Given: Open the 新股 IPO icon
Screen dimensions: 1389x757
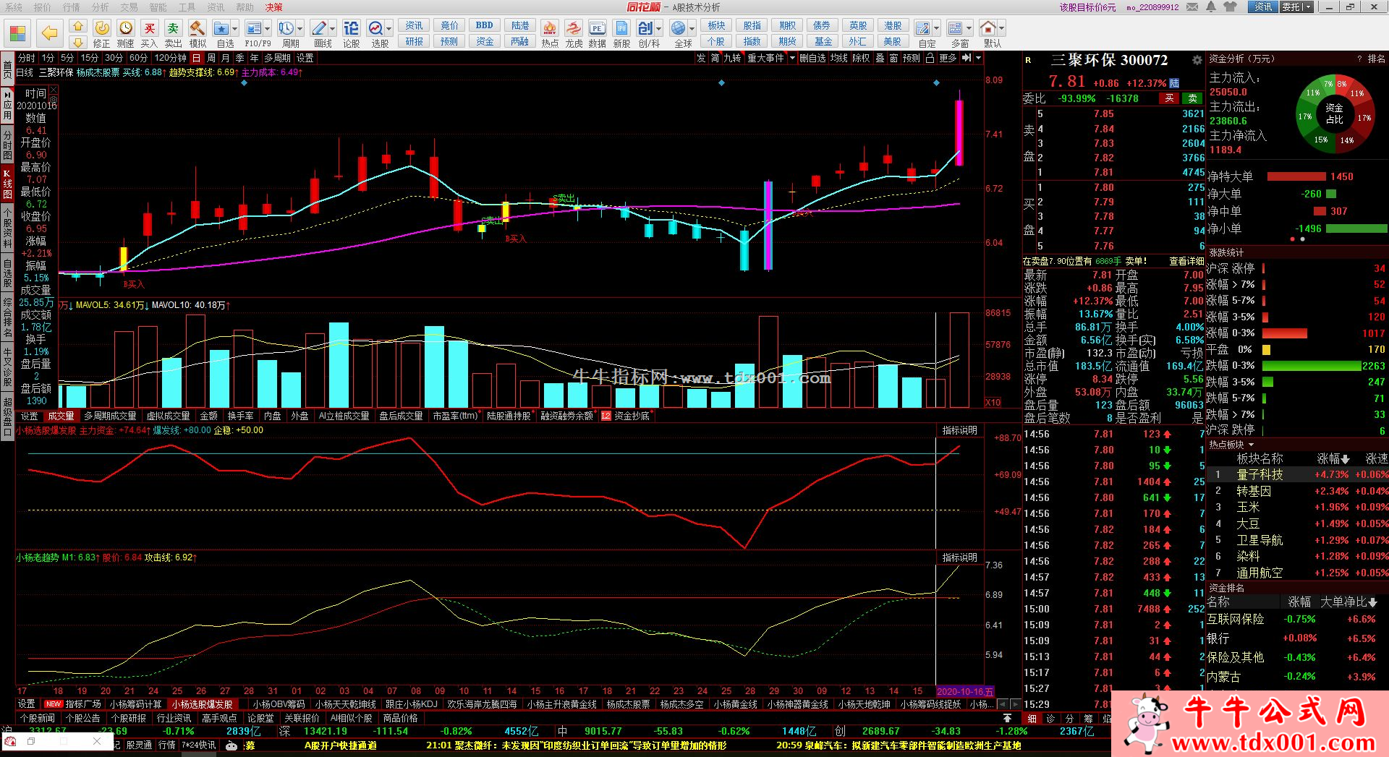Looking at the screenshot, I should tap(621, 33).
